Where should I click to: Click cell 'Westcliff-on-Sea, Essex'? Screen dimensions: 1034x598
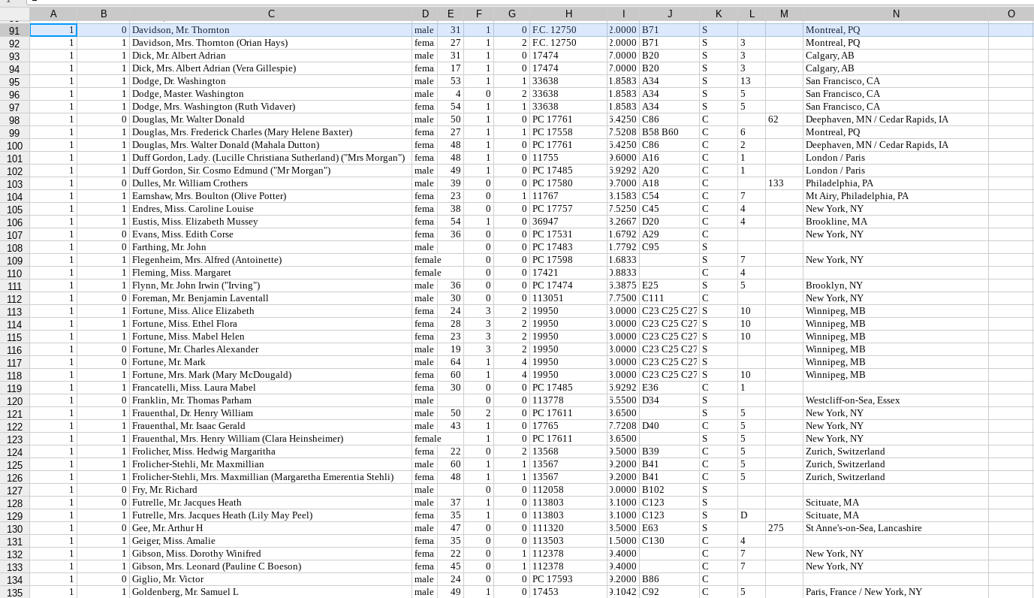(896, 400)
